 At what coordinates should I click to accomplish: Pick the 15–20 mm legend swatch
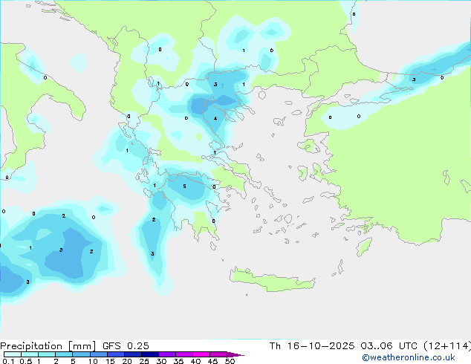(x=115, y=354)
